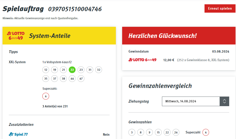Click the red Superzahl 6 ball

tap(46, 96)
